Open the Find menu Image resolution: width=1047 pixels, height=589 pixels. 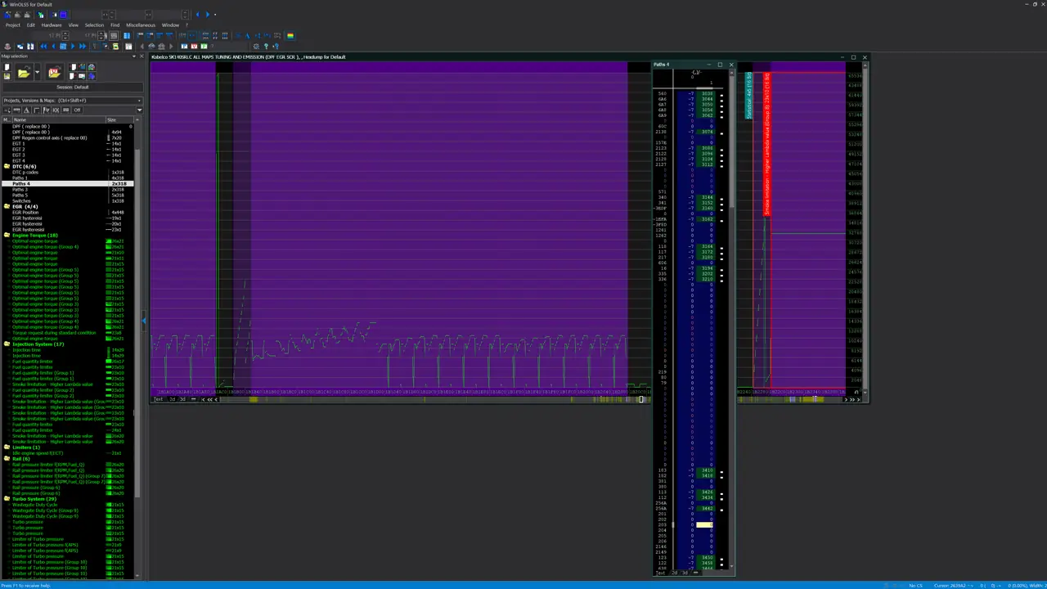[115, 25]
